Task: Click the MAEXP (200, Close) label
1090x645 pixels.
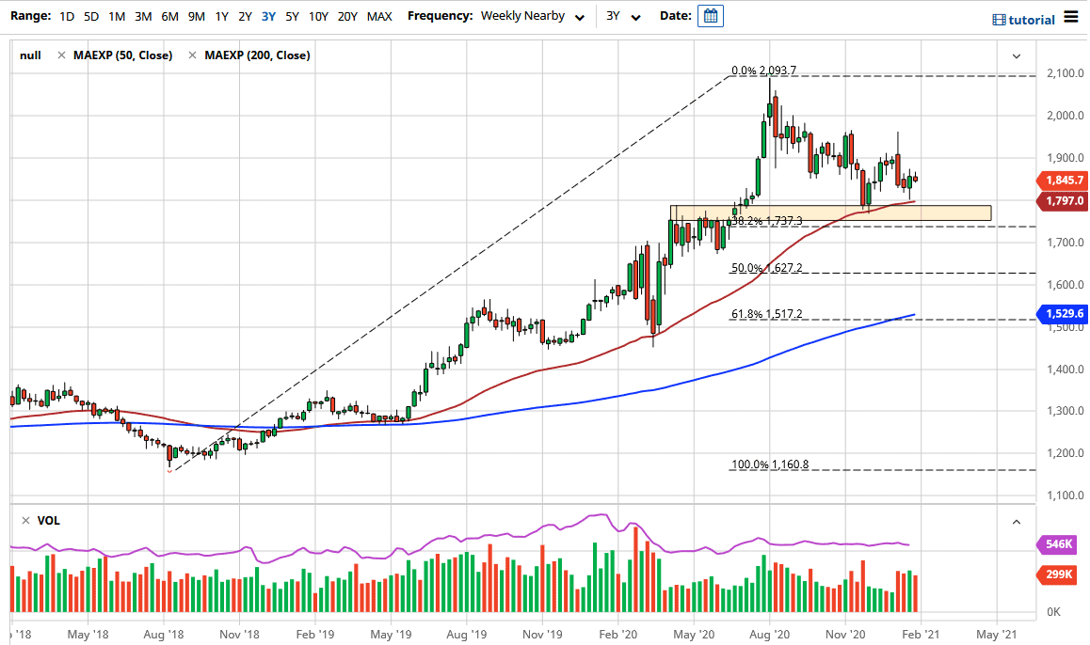Action: point(257,55)
